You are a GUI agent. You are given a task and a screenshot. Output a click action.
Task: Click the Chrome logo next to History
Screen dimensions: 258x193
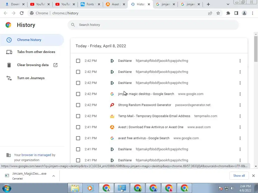coord(8,25)
